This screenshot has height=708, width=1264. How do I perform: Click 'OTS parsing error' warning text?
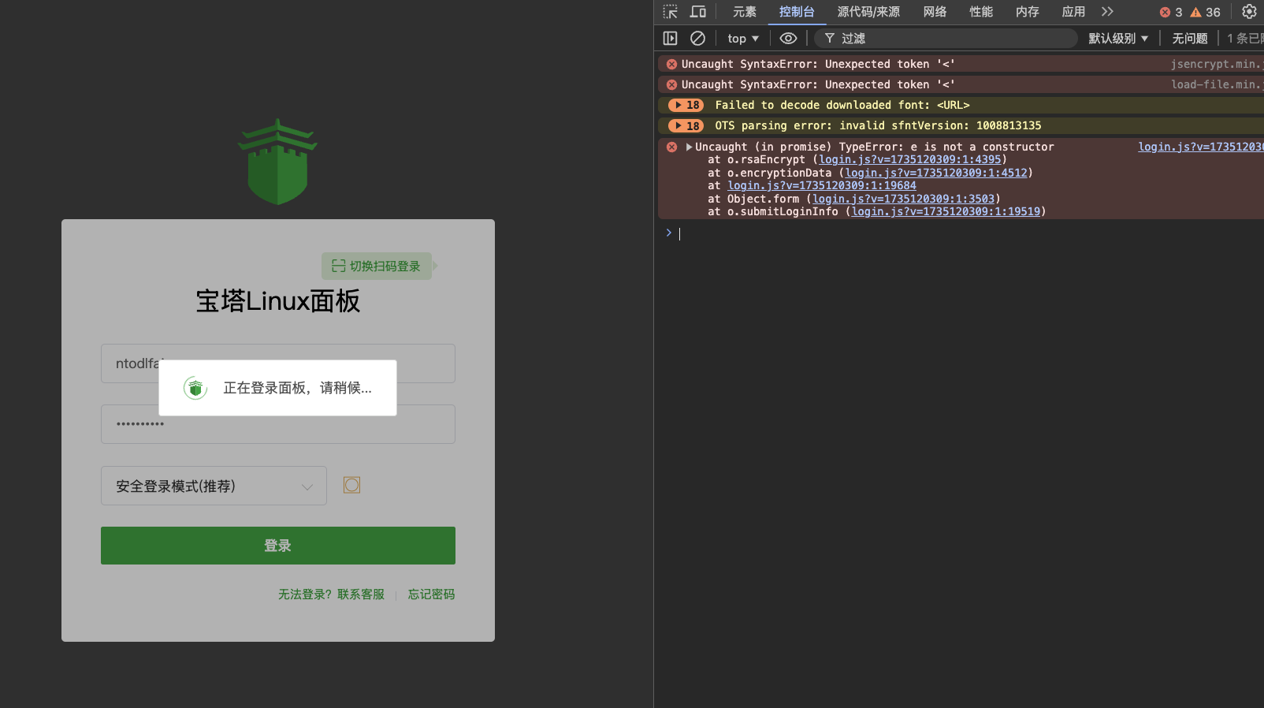(878, 125)
